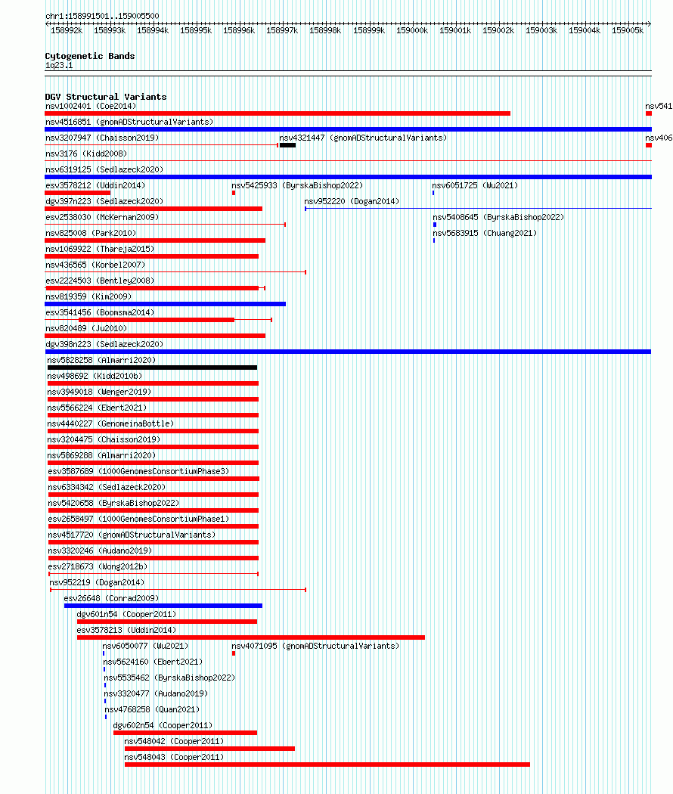The width and height of the screenshot is (673, 794).
Task: Open nsv952220 (Dogan2014) variant label
Action: point(352,202)
